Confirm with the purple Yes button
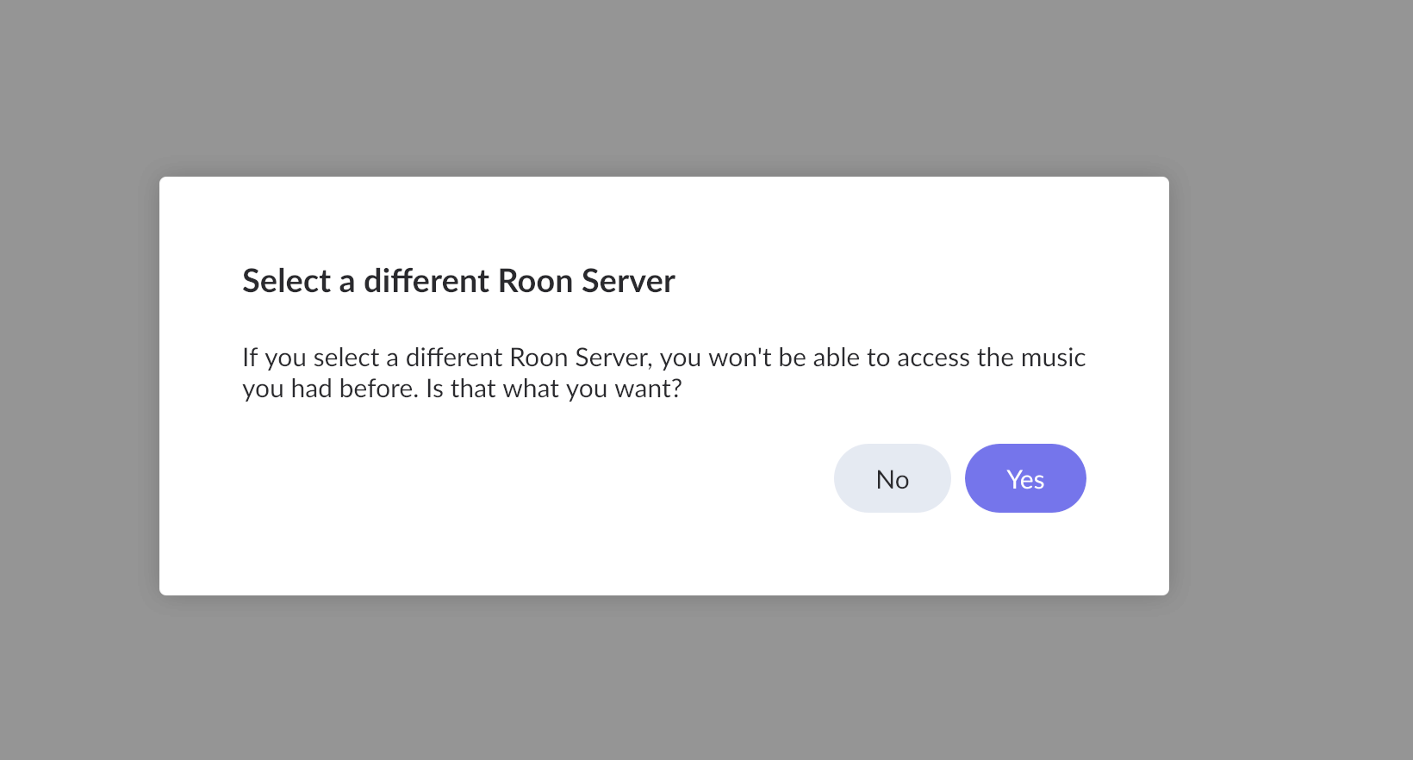This screenshot has height=760, width=1413. 1025,479
